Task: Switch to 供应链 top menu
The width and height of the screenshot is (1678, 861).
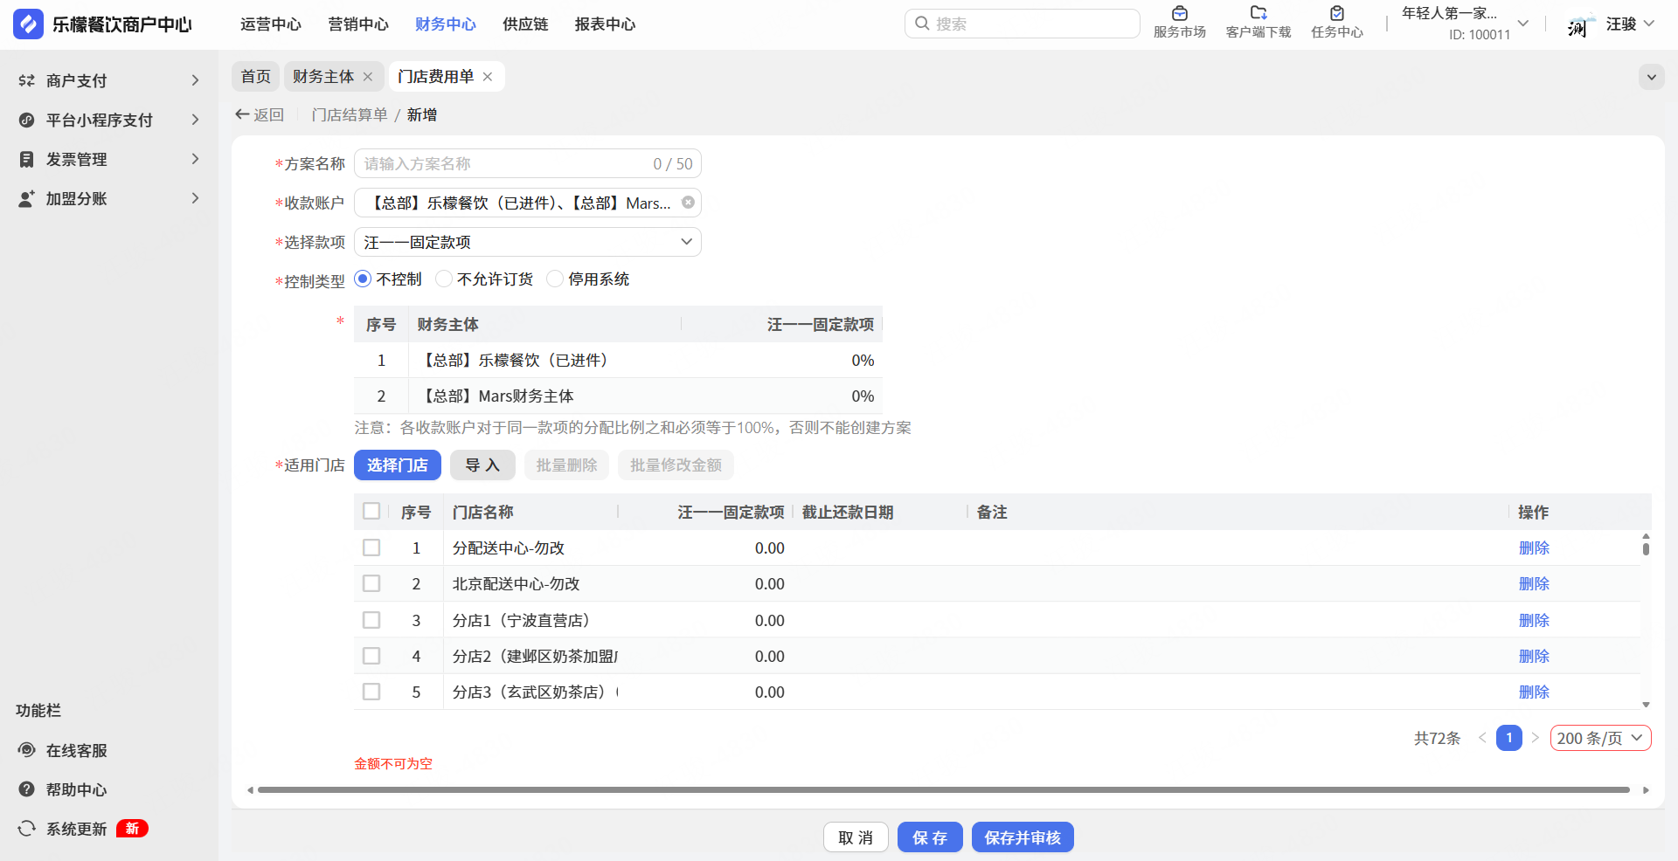Action: [525, 24]
